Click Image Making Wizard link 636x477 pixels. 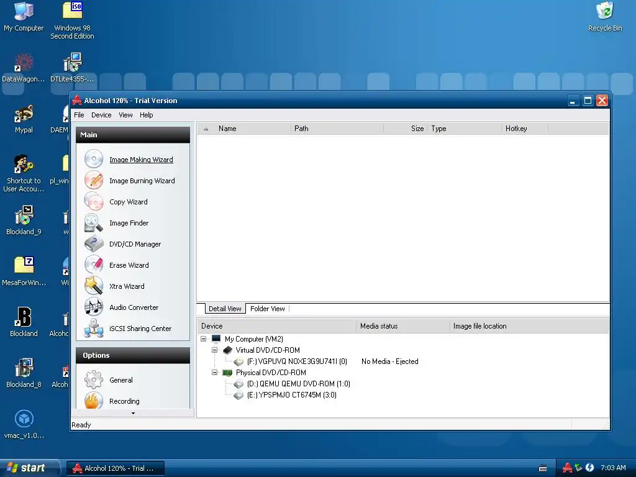[141, 160]
